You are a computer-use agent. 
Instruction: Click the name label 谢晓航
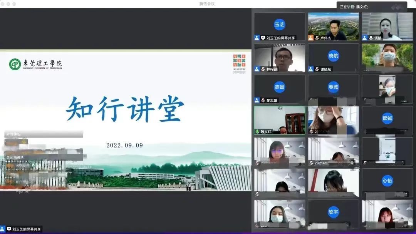pos(325,69)
